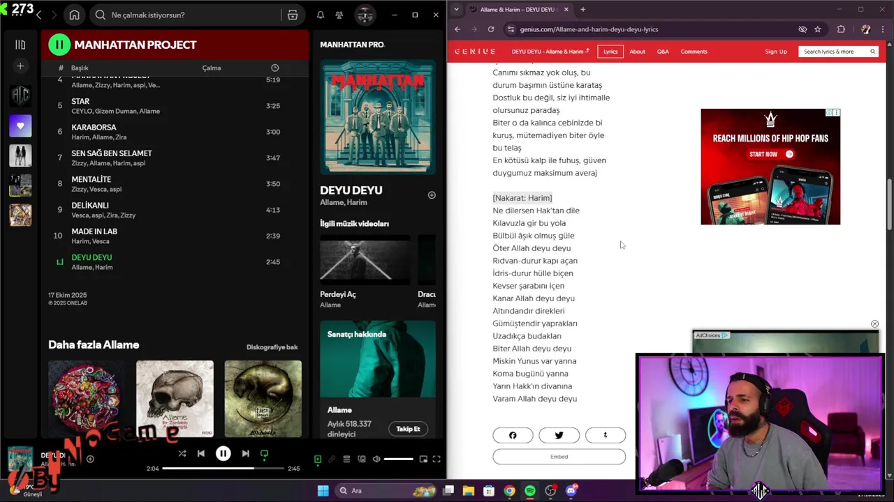The height and width of the screenshot is (502, 894).
Task: Open the mini player
Action: coord(423,459)
